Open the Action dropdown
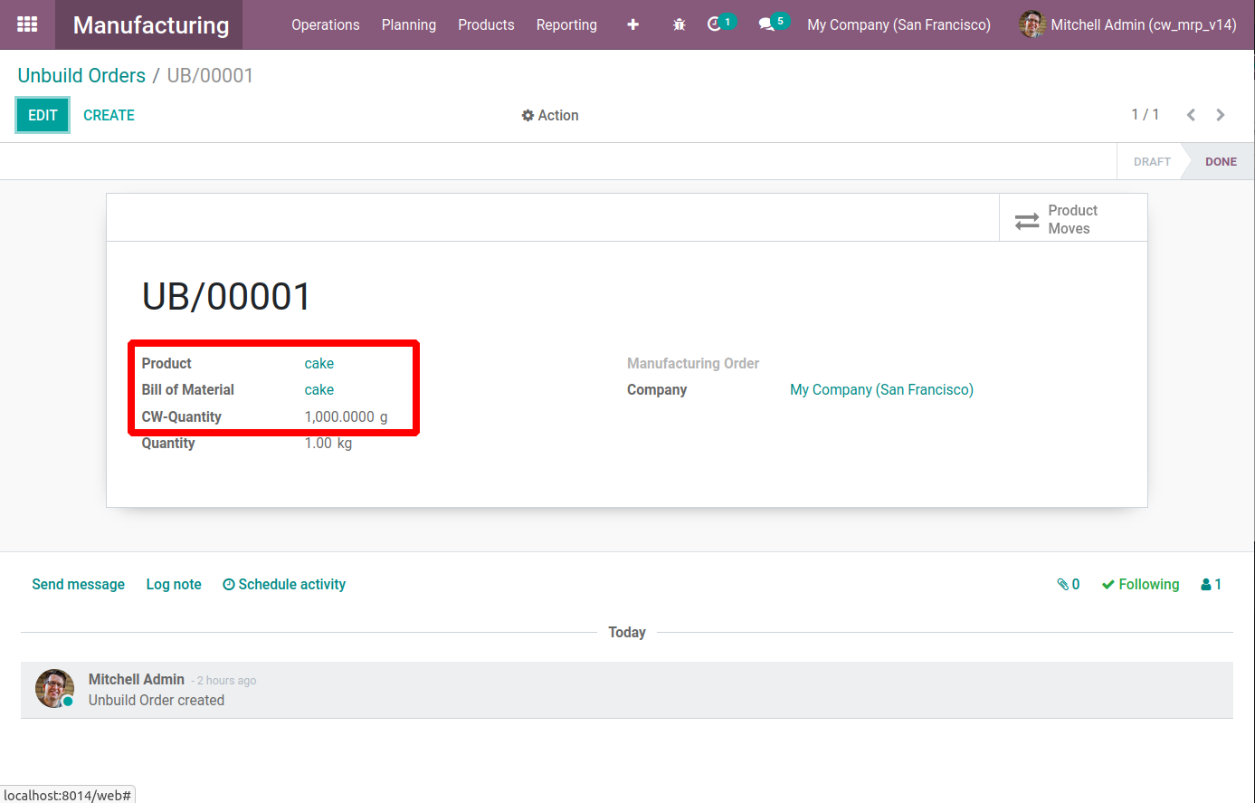 [x=550, y=115]
